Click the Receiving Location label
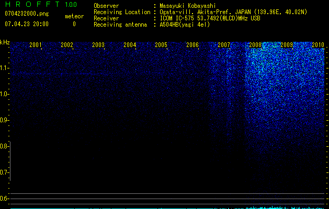The width and height of the screenshot is (329, 209). (122, 12)
